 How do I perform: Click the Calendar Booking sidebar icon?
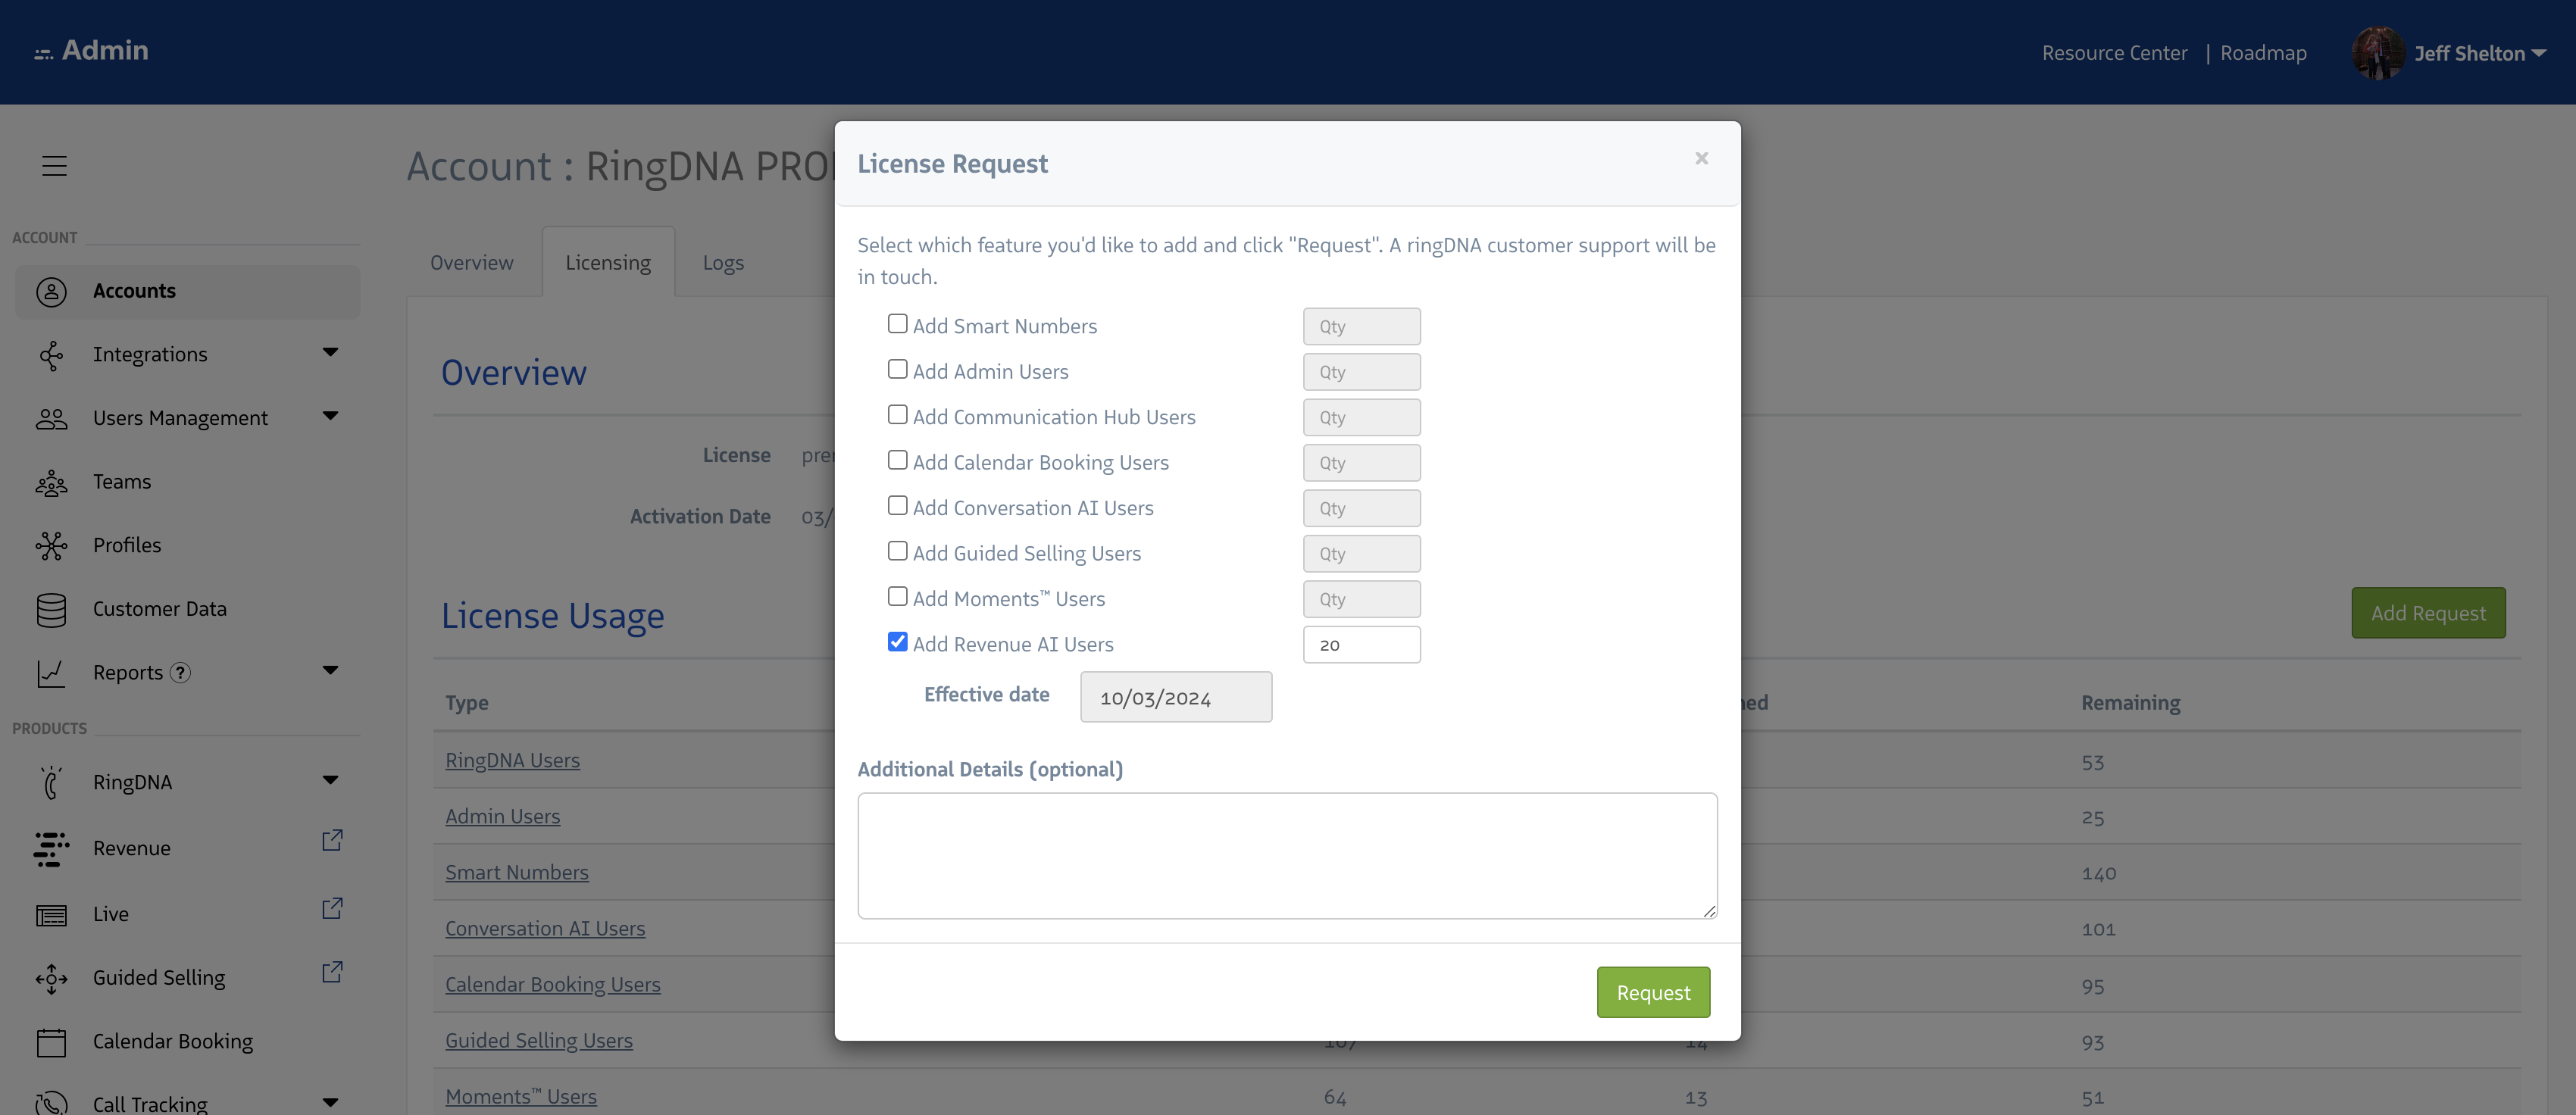[x=51, y=1042]
